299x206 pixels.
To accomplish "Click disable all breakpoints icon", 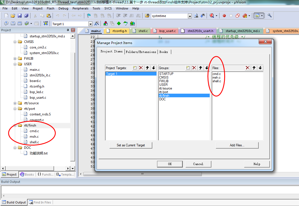I will [238, 16].
